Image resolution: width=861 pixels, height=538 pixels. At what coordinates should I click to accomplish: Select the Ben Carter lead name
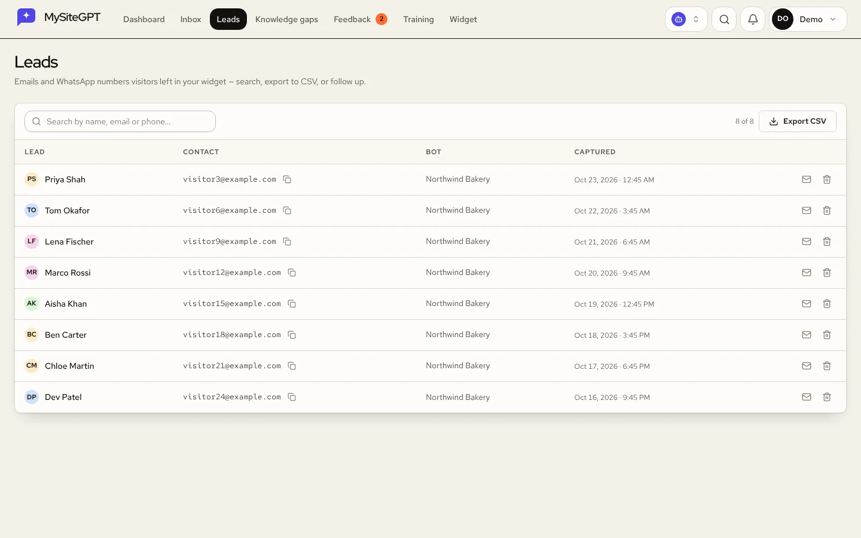[66, 335]
